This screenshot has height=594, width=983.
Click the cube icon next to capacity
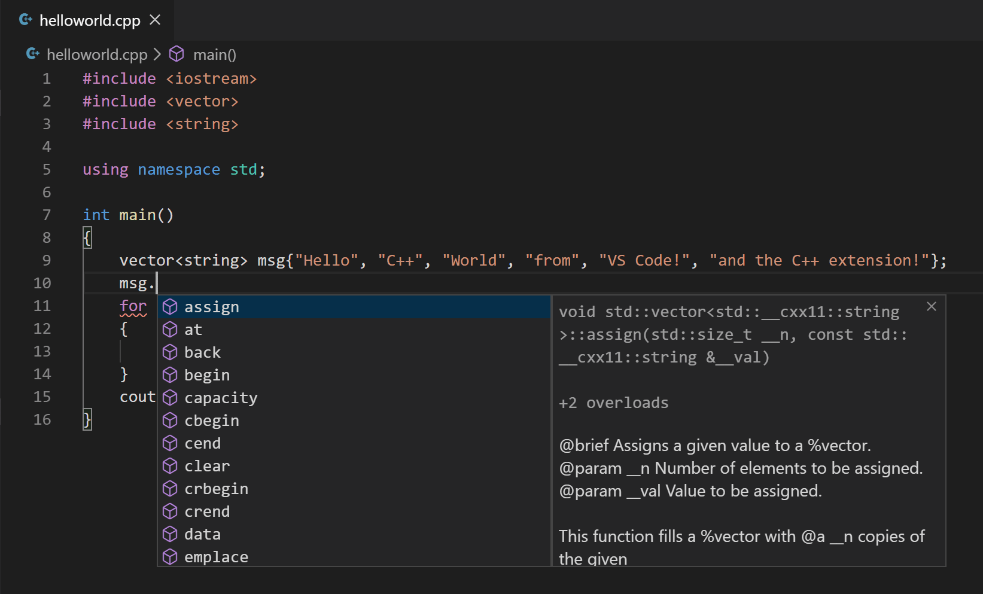pyautogui.click(x=170, y=397)
